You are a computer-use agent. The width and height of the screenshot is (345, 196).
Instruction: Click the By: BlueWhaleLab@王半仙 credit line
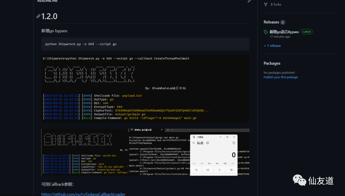point(165,88)
